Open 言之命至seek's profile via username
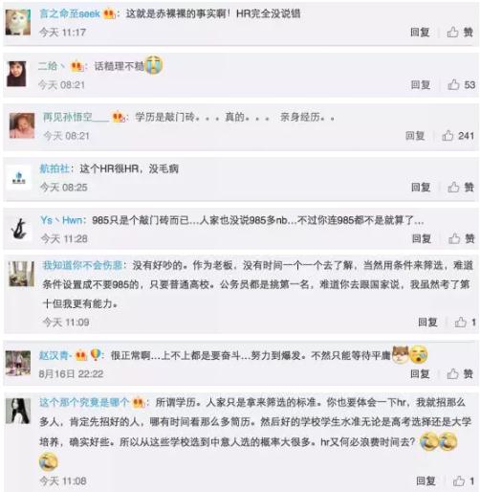 [x=70, y=13]
